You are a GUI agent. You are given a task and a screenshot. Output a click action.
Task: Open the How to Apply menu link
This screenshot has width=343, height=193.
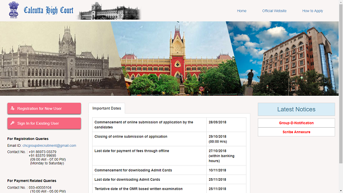coord(313,11)
